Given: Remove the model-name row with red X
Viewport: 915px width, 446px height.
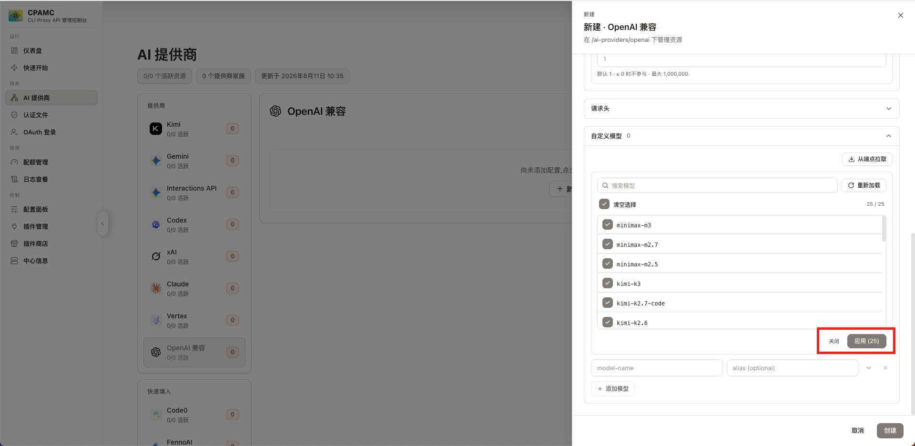Looking at the screenshot, I should click(x=885, y=368).
